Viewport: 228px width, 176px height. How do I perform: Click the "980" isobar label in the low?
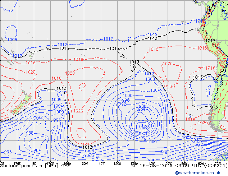tap(142, 133)
